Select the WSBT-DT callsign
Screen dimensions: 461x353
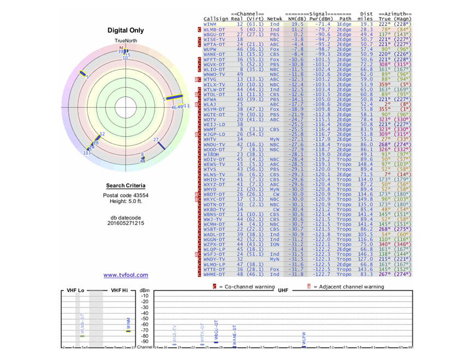tap(214, 229)
